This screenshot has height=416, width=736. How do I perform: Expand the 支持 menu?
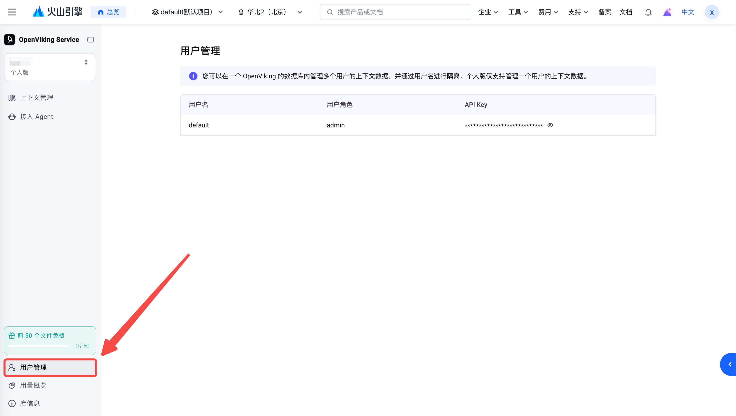[x=578, y=12]
